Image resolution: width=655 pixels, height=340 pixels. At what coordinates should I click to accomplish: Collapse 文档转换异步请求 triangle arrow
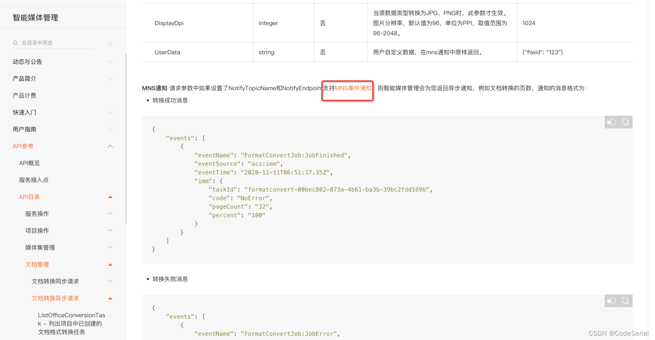click(x=110, y=299)
